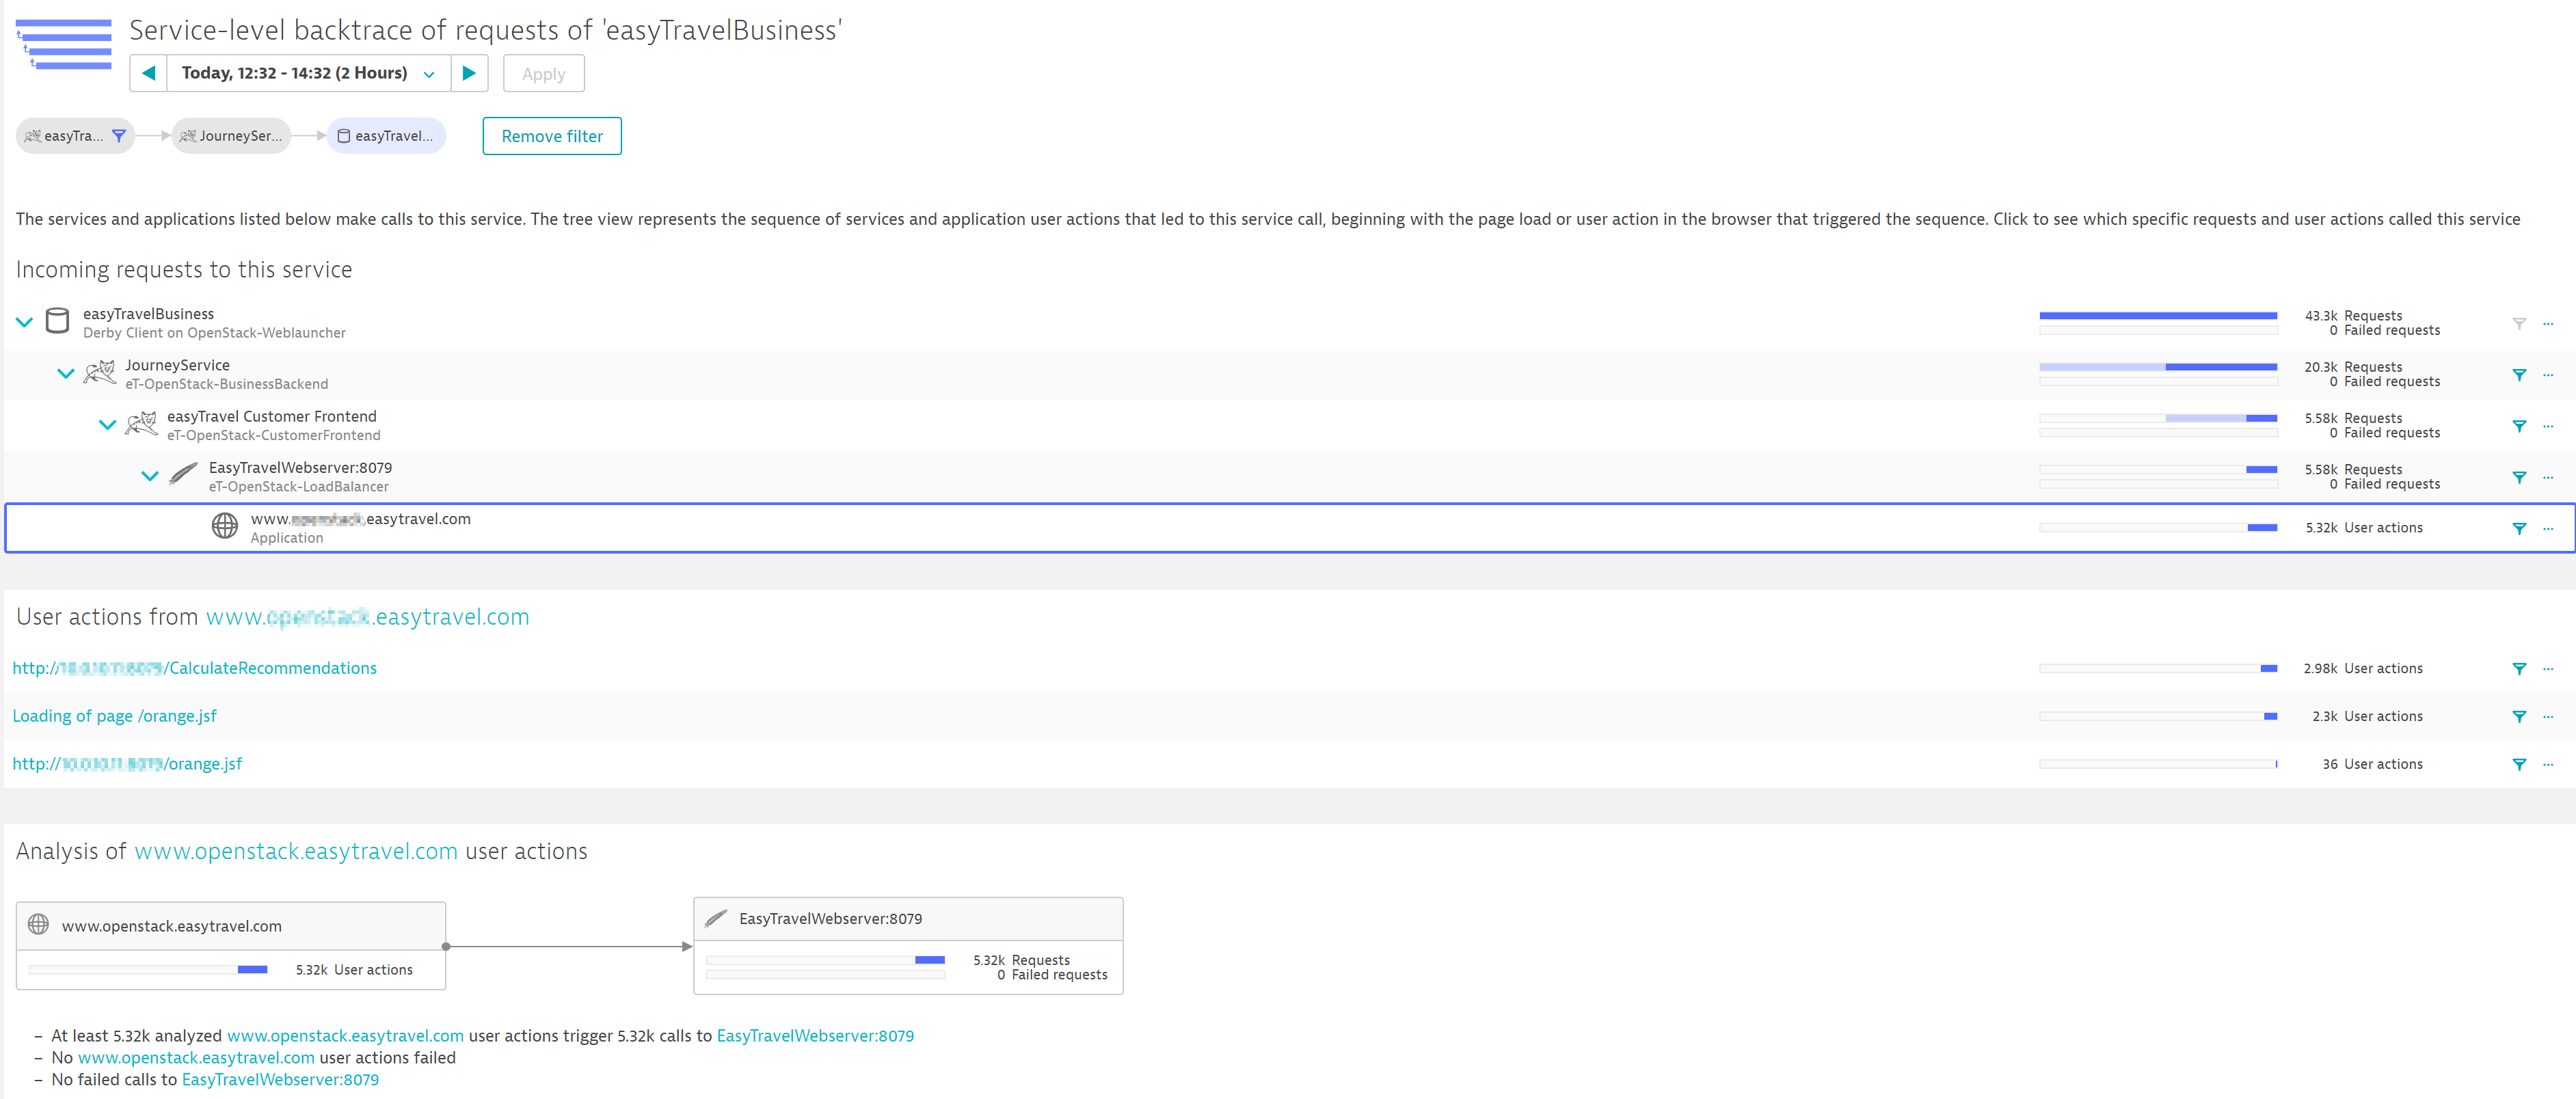Click the Apply button
2576x1099 pixels.
coord(543,74)
